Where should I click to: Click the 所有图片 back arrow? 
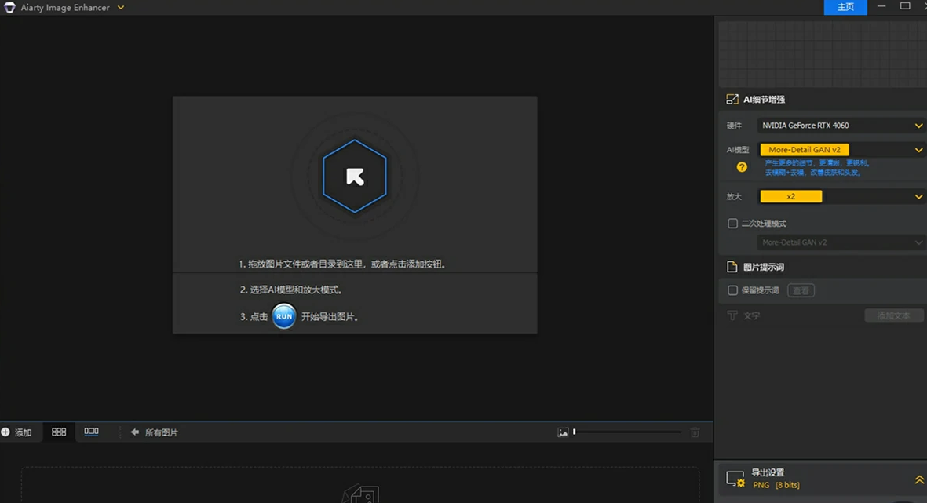(x=135, y=432)
